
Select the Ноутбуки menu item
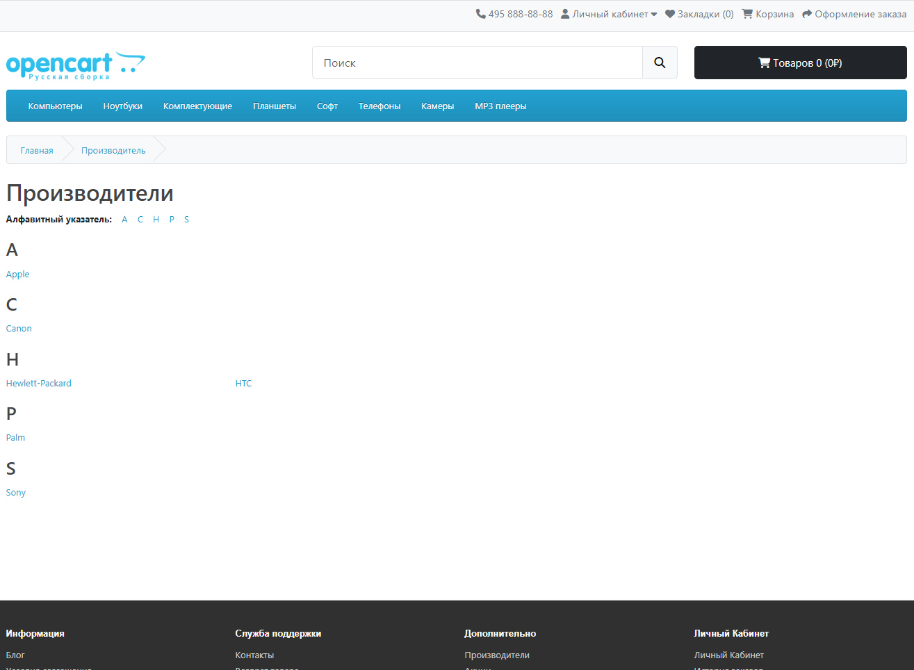(x=122, y=106)
